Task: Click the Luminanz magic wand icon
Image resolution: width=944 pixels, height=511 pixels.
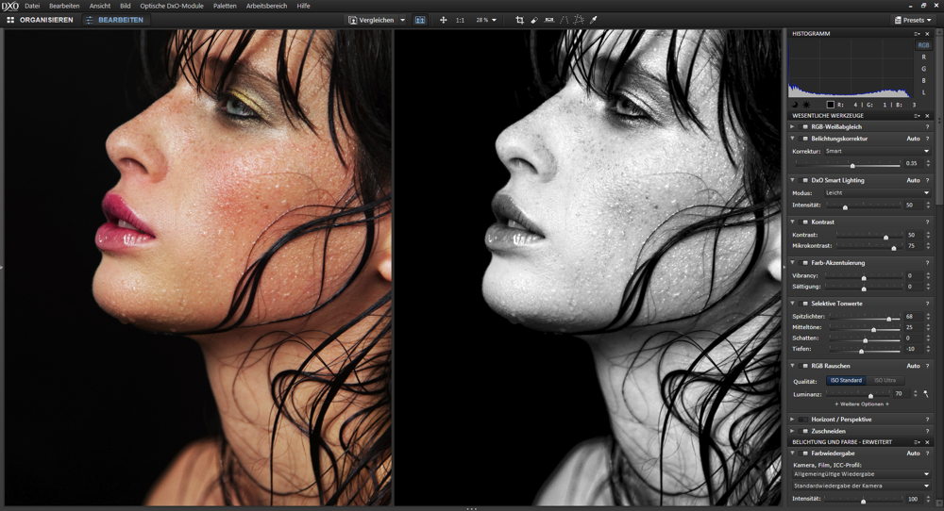Action: [x=926, y=393]
